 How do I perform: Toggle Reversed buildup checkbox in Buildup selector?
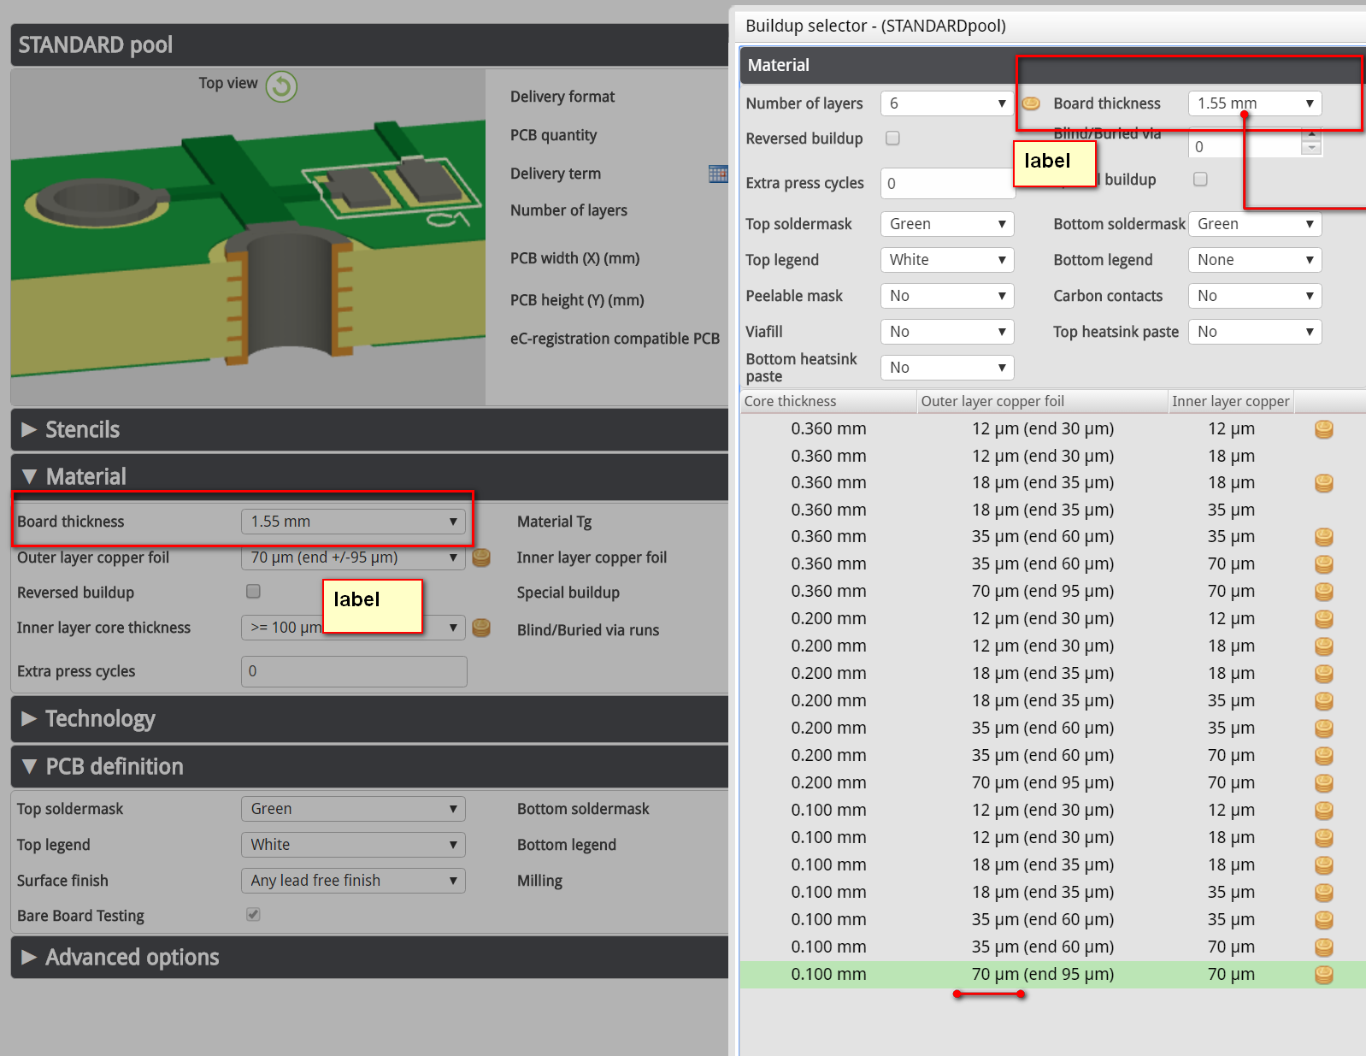892,138
